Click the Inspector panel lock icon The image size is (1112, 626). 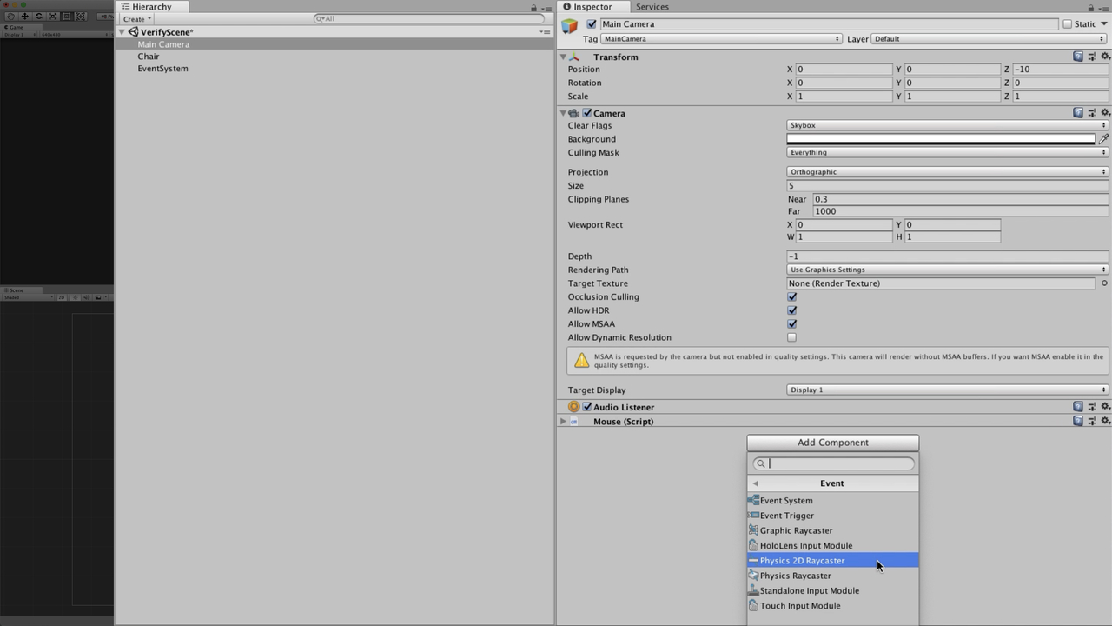tap(1090, 8)
